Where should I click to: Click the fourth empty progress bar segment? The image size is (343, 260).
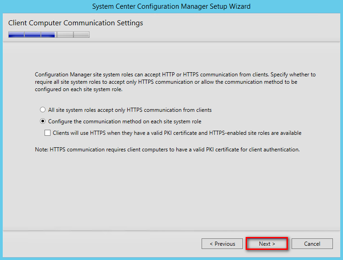65,35
